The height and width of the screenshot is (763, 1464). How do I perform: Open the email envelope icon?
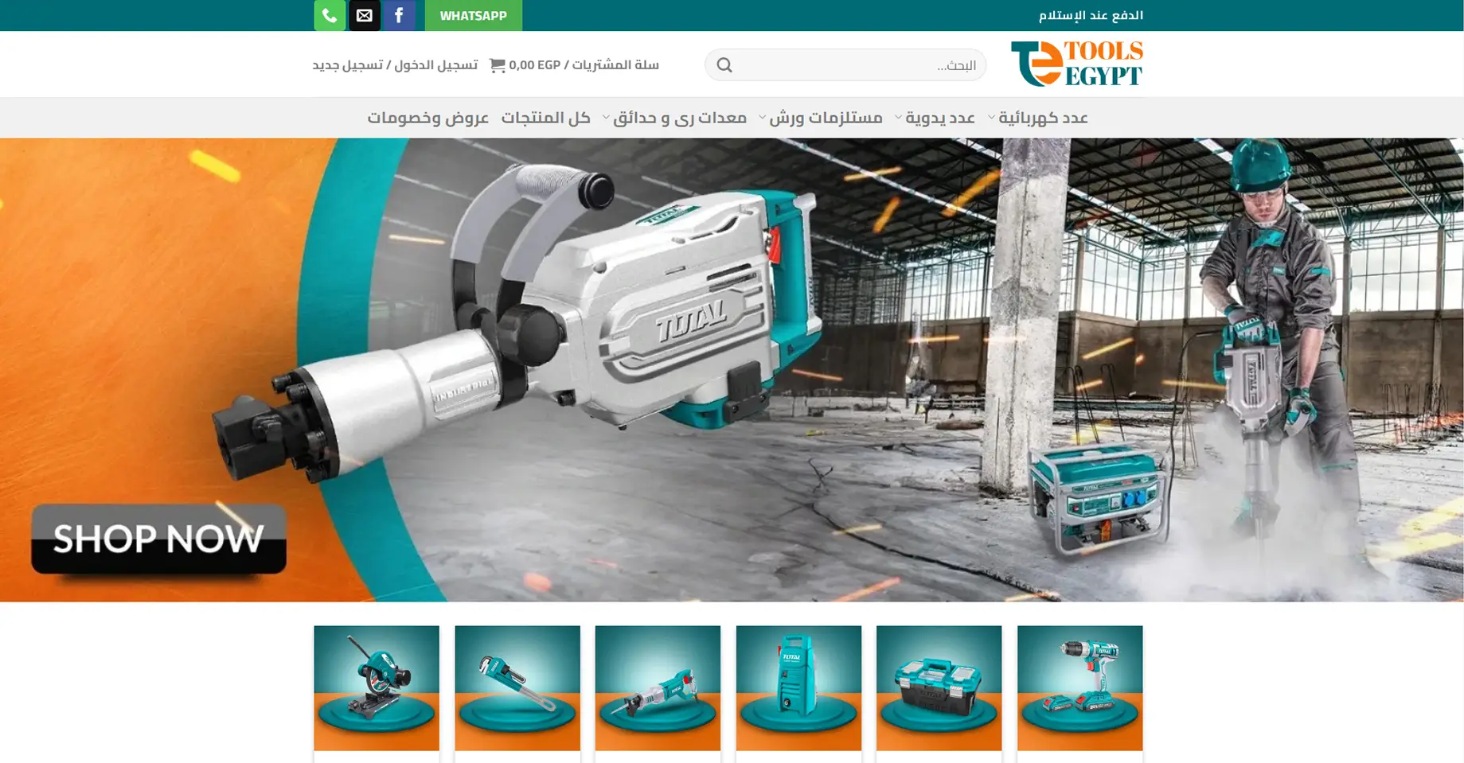[365, 15]
